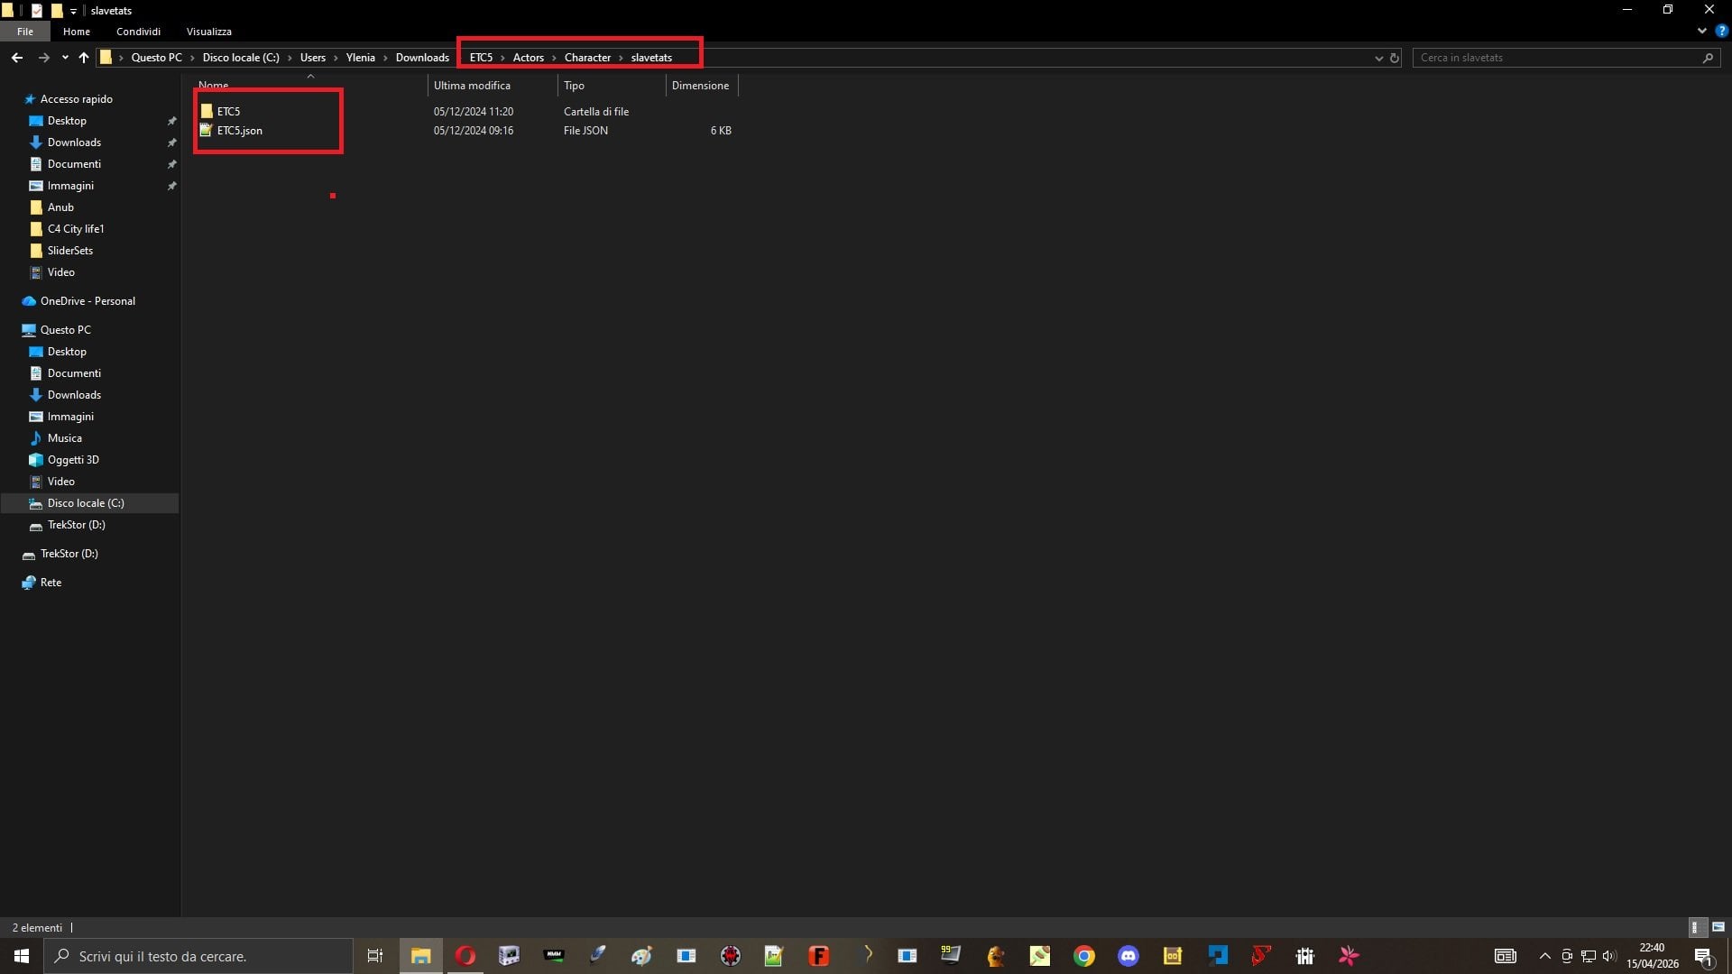Show hidden system tray icons

1544,956
